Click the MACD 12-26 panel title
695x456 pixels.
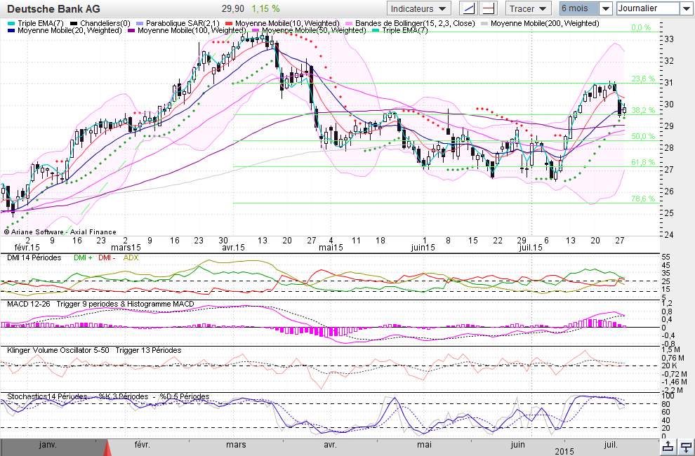100,304
